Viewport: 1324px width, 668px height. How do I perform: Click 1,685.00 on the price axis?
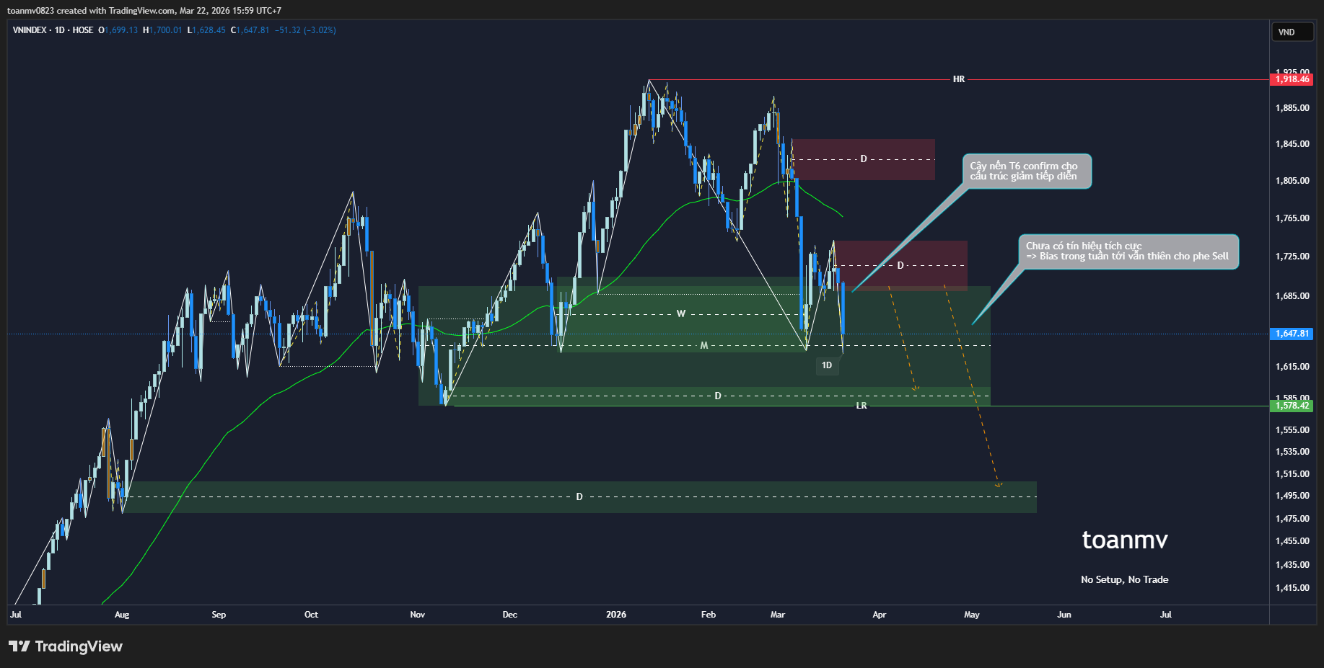(1292, 296)
